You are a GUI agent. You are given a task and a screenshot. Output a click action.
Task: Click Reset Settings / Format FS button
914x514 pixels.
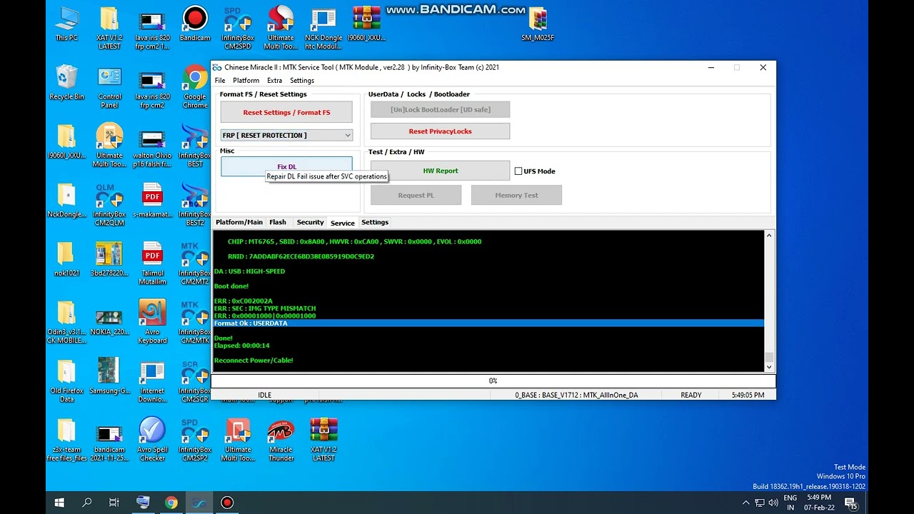pos(286,112)
